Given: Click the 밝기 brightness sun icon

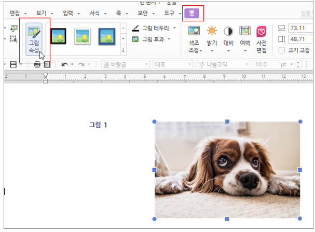Looking at the screenshot, I should (212, 31).
